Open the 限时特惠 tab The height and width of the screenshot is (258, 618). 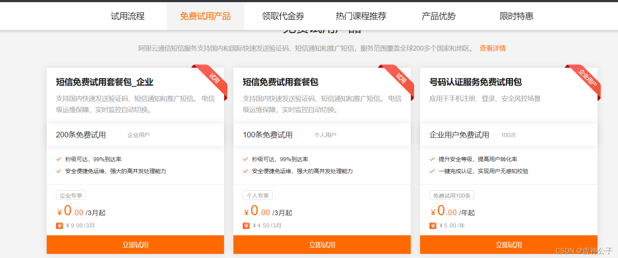tap(516, 16)
